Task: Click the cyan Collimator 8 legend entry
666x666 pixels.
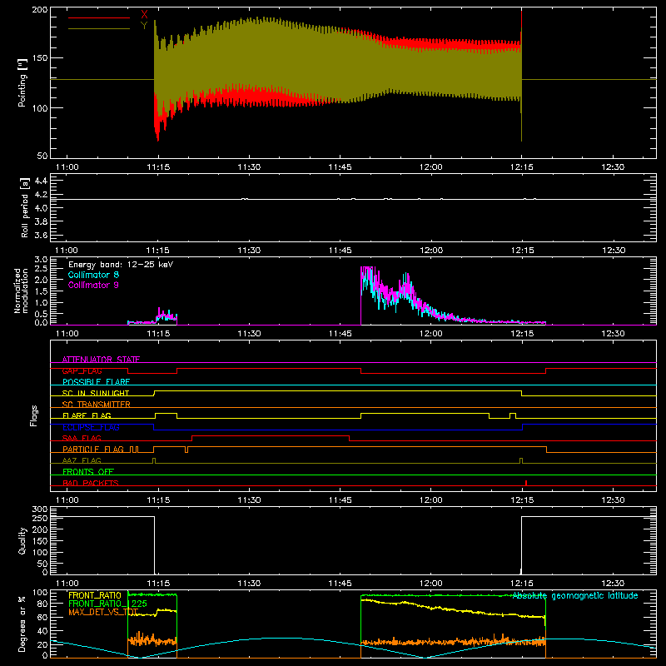Action: point(93,275)
